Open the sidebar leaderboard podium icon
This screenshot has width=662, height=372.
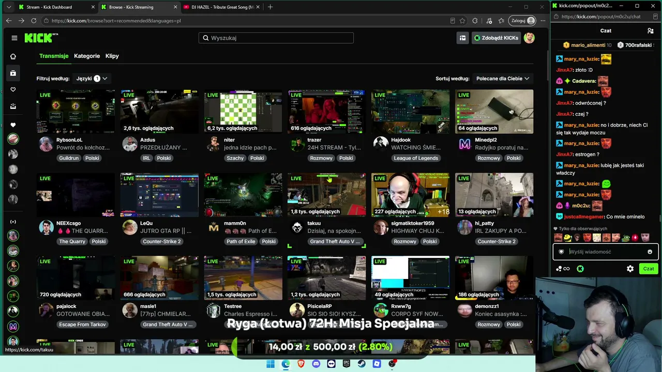[x=13, y=106]
